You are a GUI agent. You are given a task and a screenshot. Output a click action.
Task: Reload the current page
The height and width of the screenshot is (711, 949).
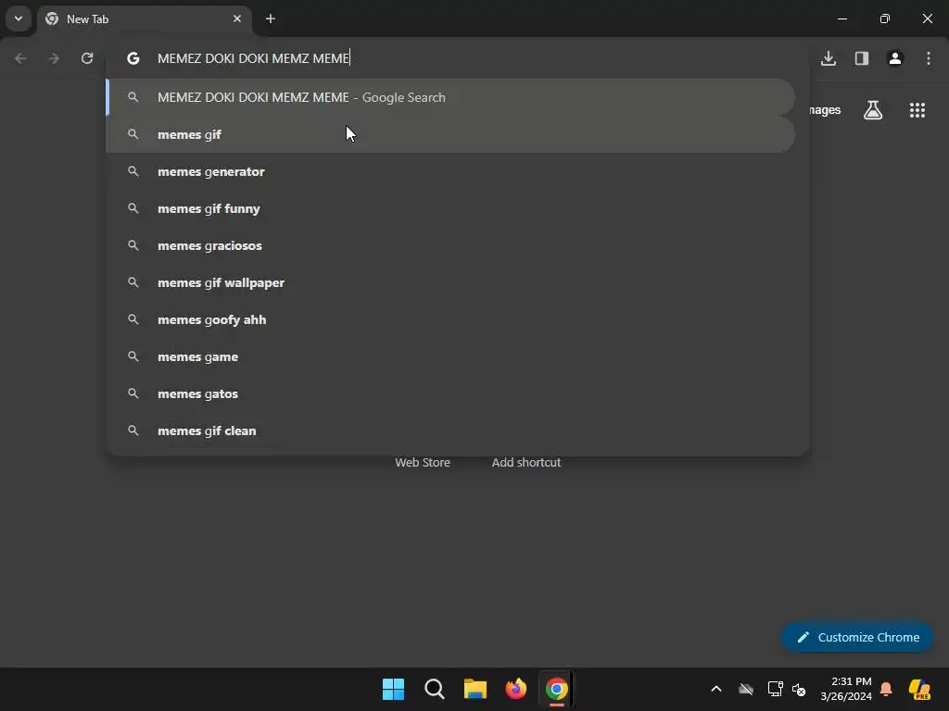click(87, 58)
